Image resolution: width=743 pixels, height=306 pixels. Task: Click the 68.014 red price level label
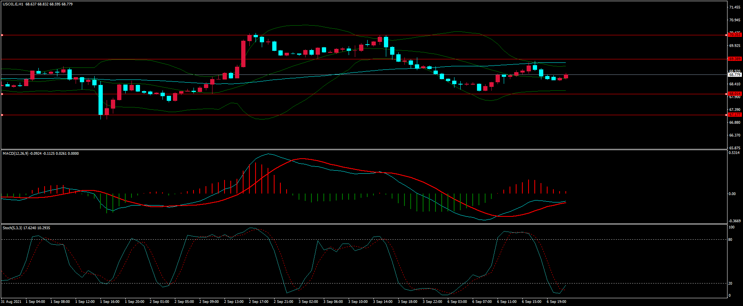(734, 94)
